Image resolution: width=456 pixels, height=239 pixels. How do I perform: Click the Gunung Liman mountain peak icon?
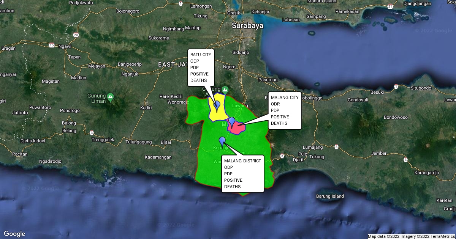tap(110, 96)
